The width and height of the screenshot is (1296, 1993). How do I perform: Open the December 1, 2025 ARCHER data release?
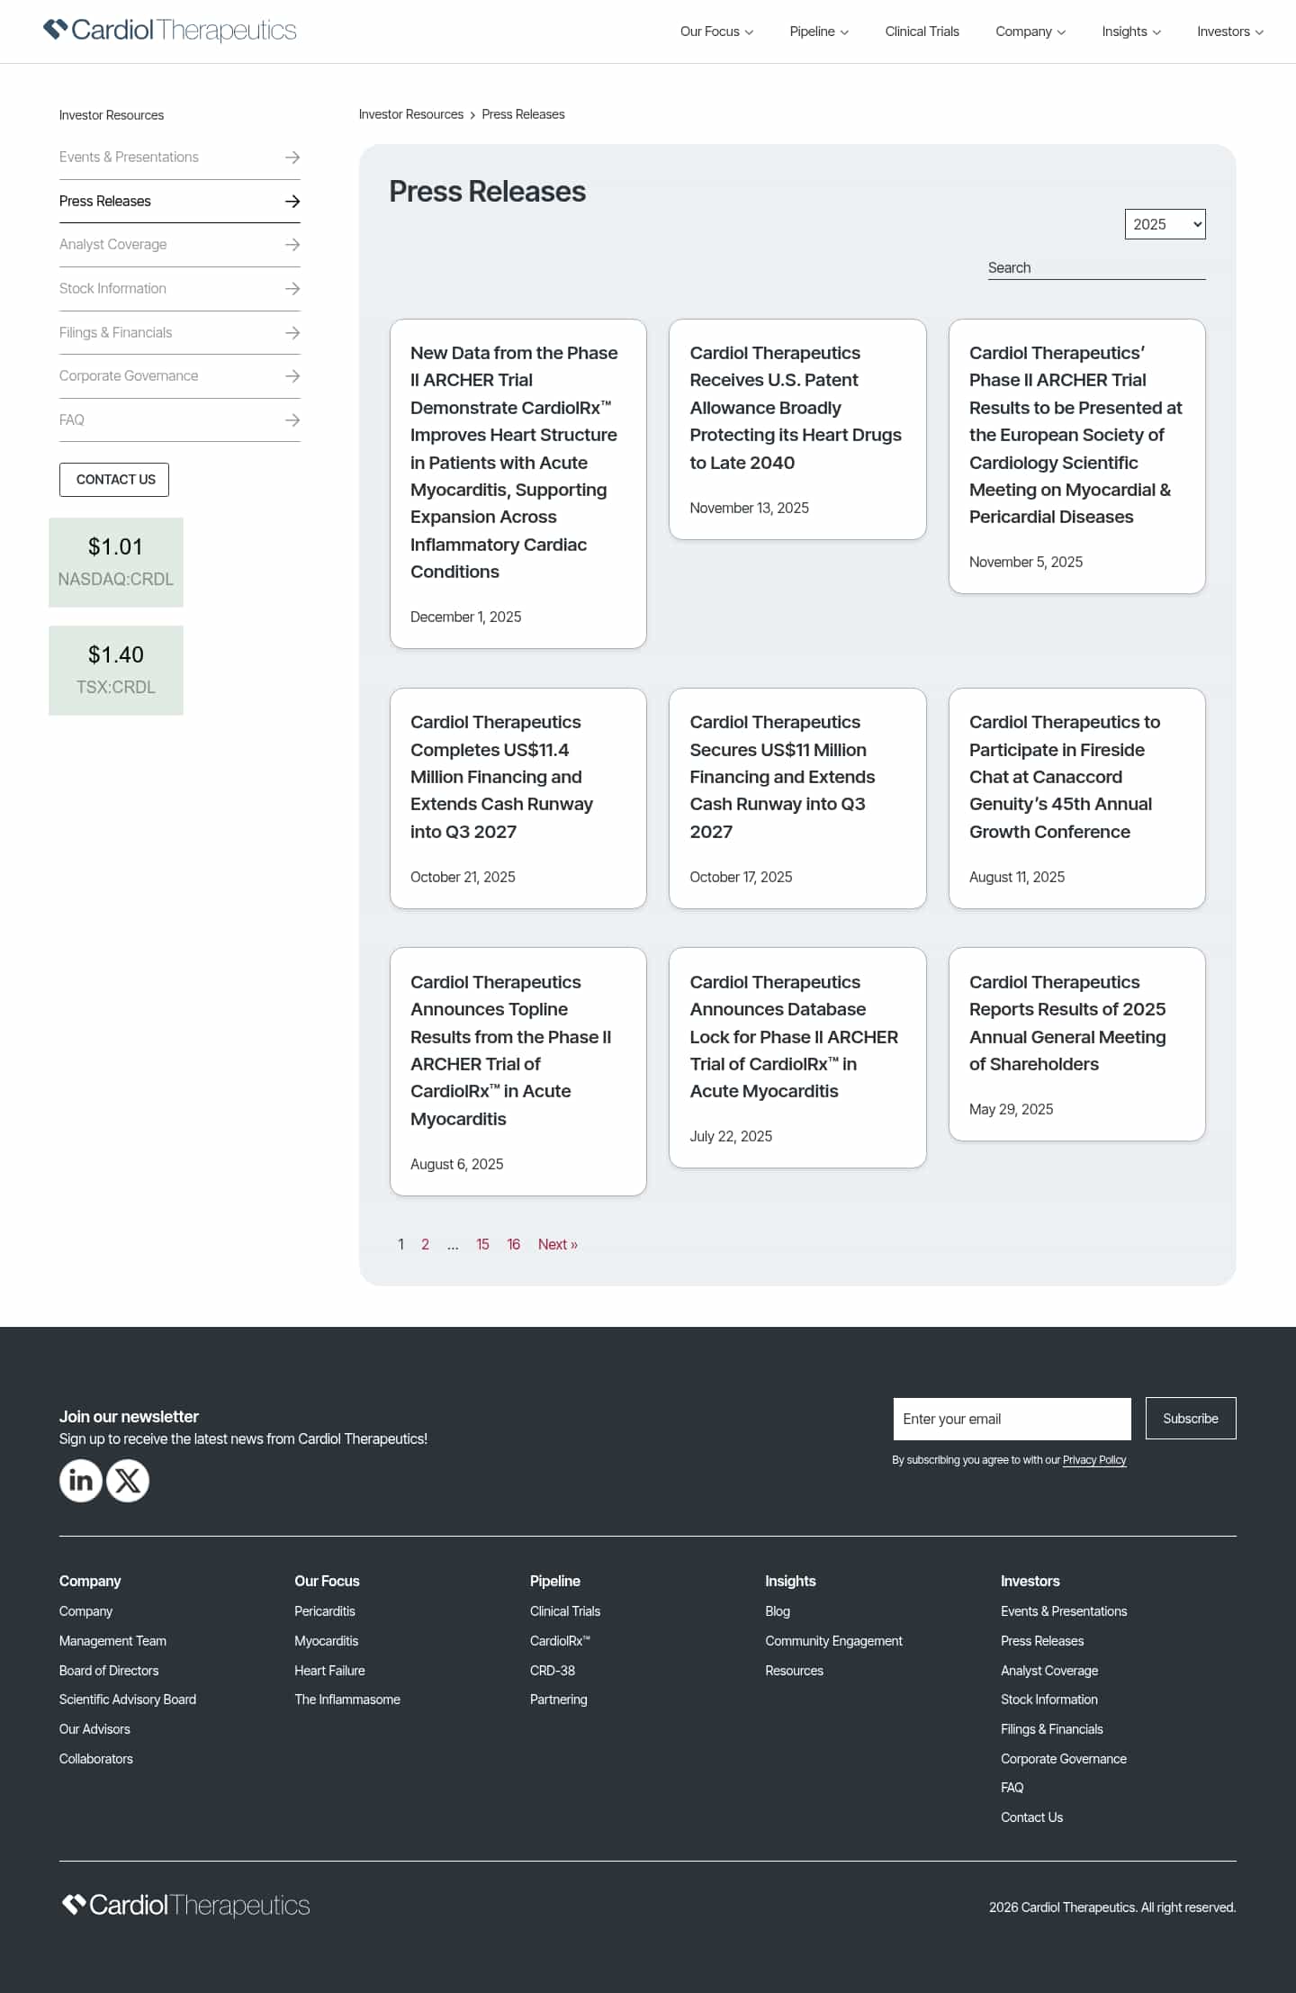coord(517,483)
